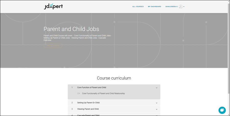Click the Shailendra K username text
This screenshot has width=230, height=116.
(171, 7)
